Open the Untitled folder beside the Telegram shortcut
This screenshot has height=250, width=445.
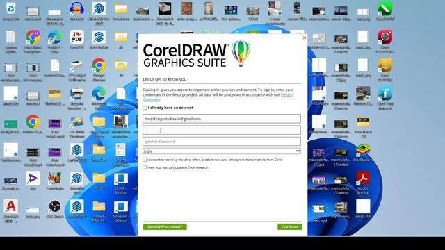coord(99,206)
